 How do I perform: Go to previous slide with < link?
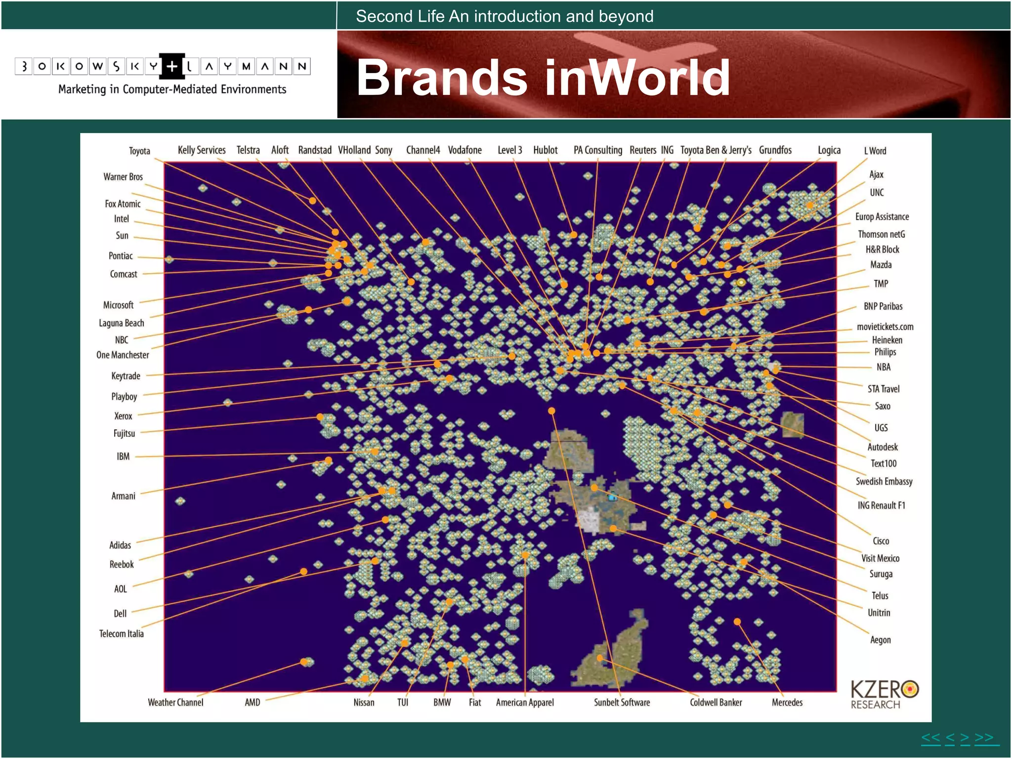(950, 738)
